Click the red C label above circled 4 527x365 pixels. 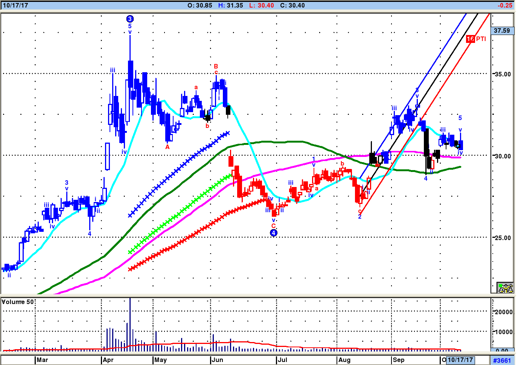coord(274,226)
